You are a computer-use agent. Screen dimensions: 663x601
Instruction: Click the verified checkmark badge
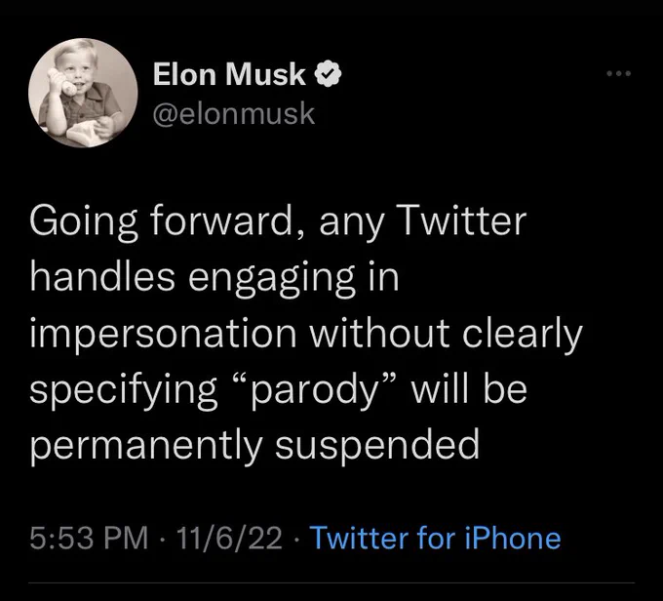click(x=328, y=73)
